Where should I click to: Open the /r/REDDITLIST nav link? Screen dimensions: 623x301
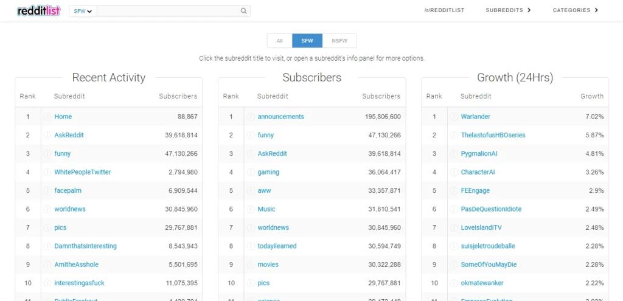pos(444,10)
